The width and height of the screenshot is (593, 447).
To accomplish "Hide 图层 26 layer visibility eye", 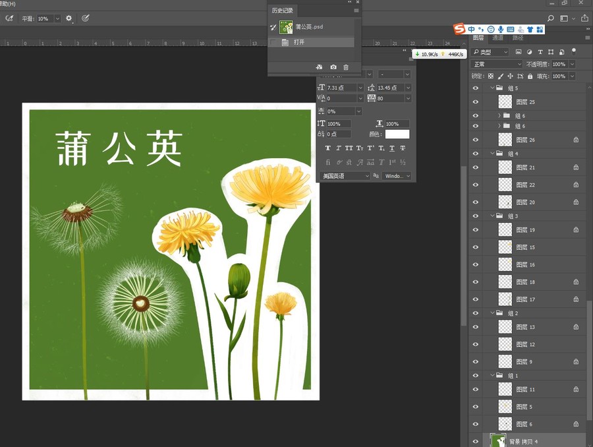I will pos(476,140).
